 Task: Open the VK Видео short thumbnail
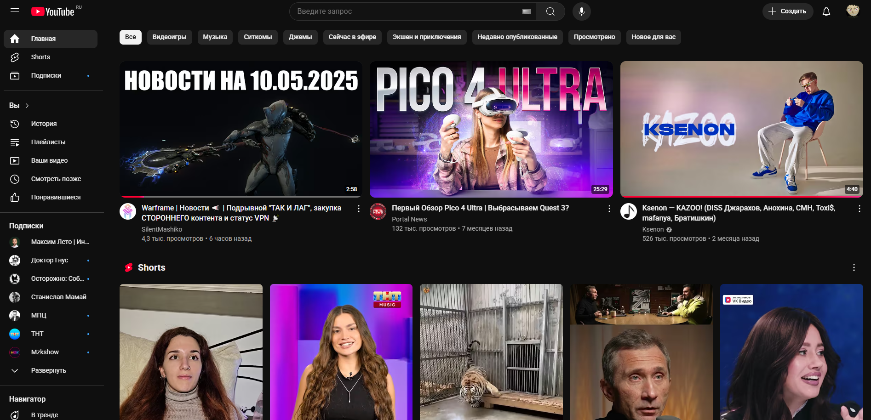(x=791, y=352)
